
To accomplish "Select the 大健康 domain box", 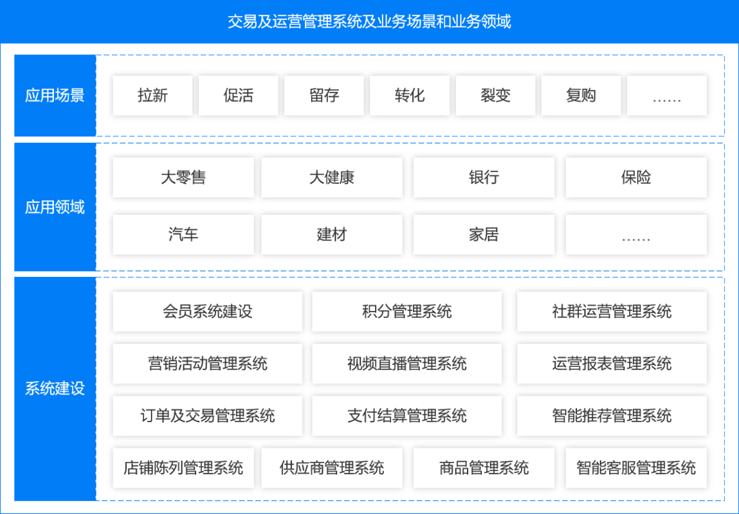I will point(332,177).
